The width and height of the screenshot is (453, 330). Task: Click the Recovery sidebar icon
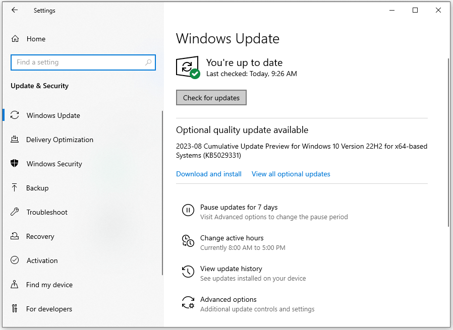click(15, 236)
